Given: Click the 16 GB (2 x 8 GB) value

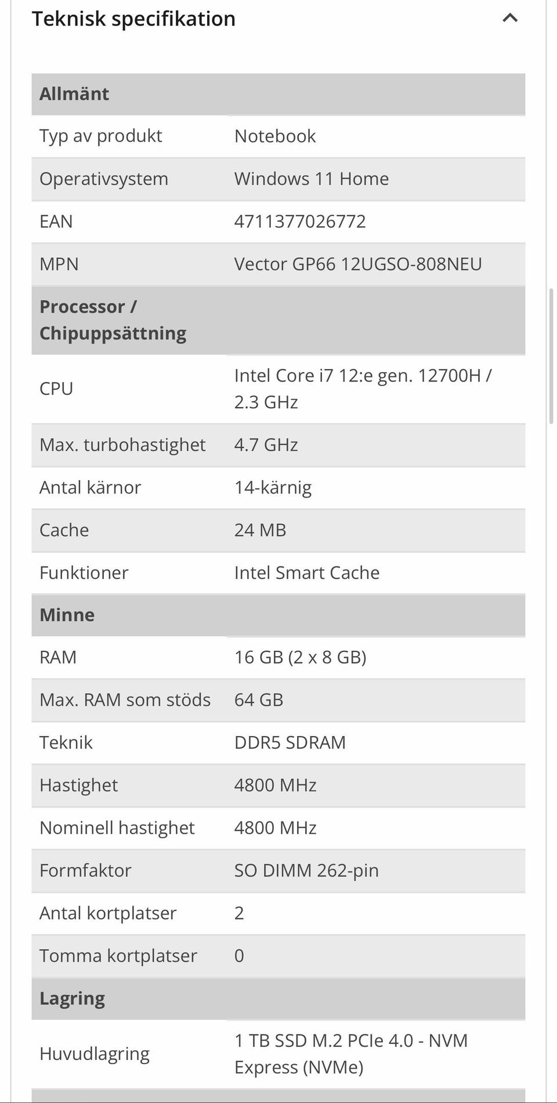Looking at the screenshot, I should click(x=300, y=657).
